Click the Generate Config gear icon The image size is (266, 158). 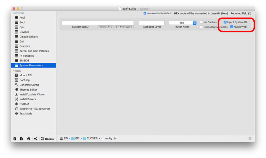coord(16,85)
